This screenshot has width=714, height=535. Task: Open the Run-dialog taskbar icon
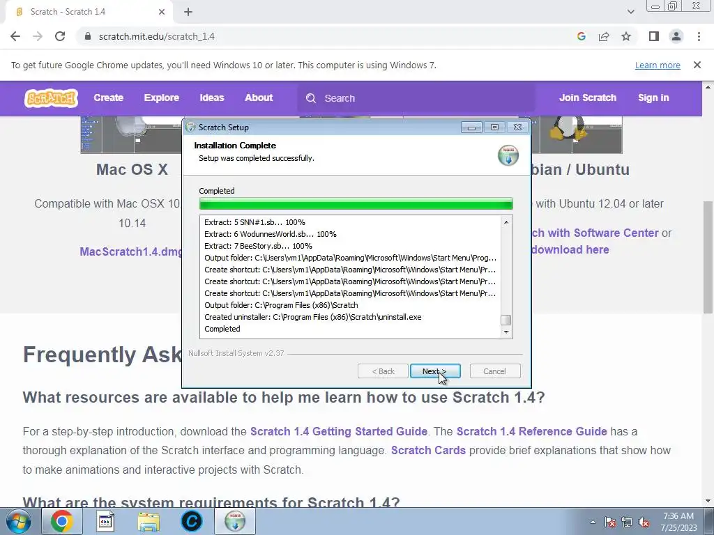pos(105,521)
